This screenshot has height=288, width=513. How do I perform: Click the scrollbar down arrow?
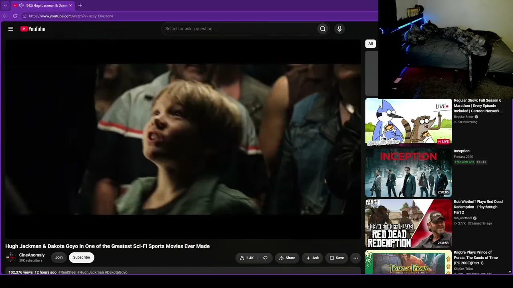[x=510, y=272]
